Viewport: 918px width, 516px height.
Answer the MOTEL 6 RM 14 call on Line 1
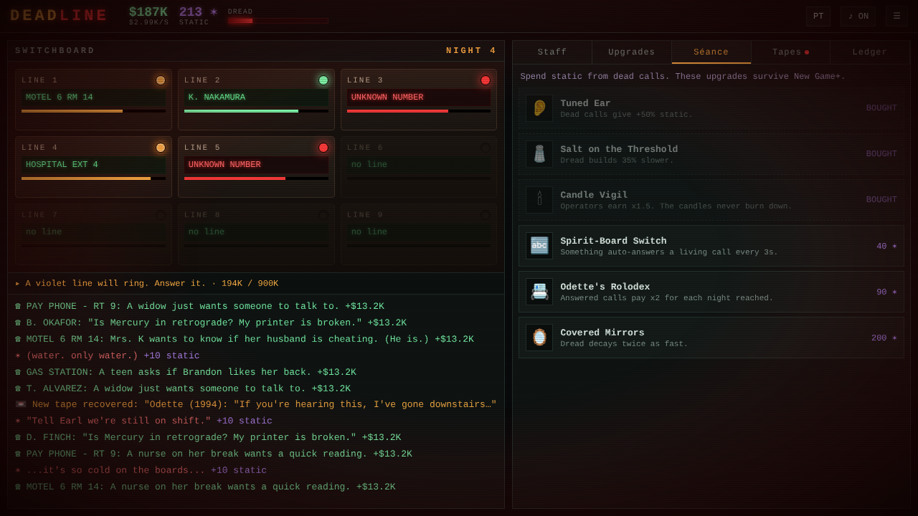[93, 100]
